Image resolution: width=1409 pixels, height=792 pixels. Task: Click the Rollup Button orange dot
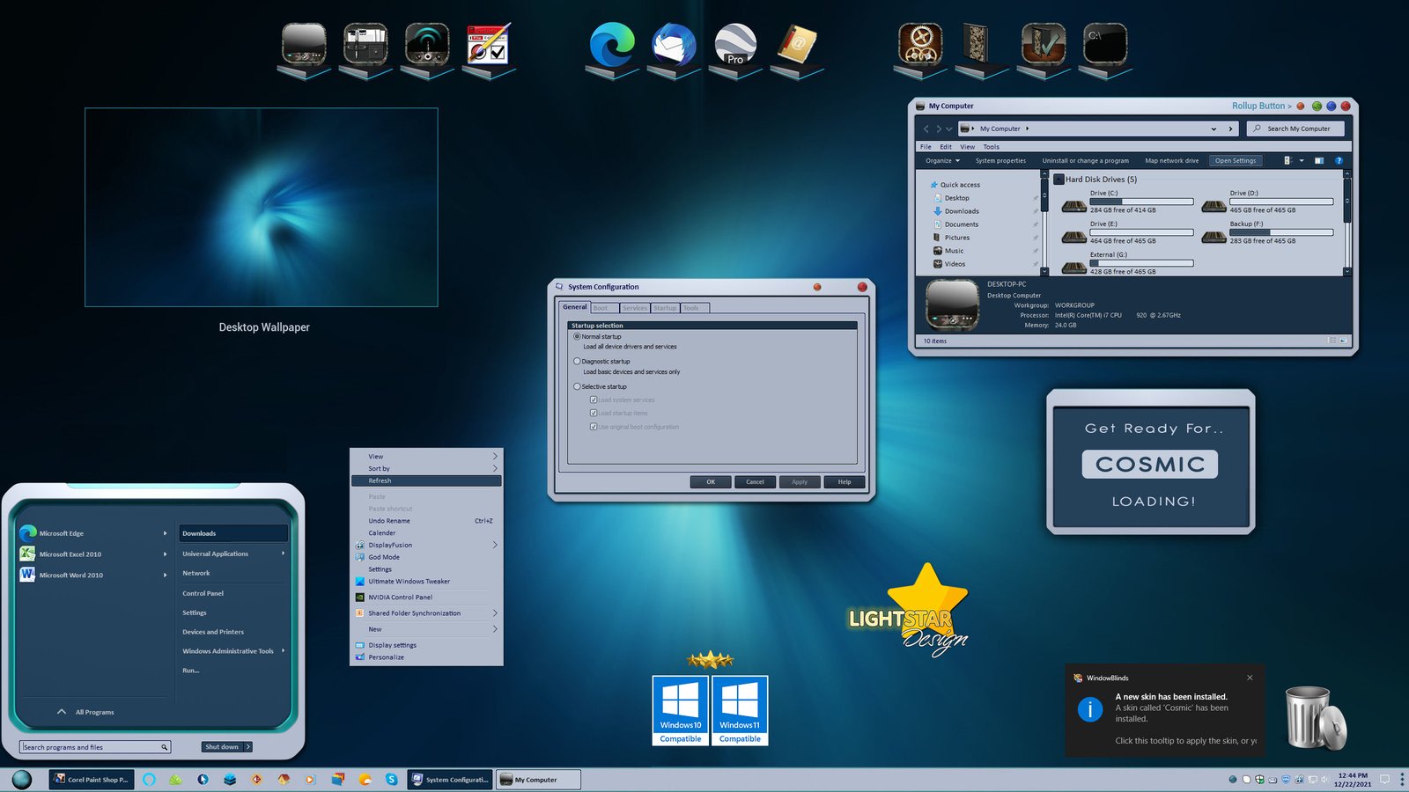[1301, 106]
